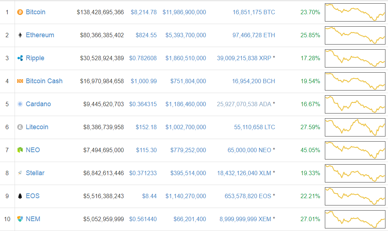The width and height of the screenshot is (388, 231).
Task: Select NEO change value 45.05%
Action: (x=310, y=150)
